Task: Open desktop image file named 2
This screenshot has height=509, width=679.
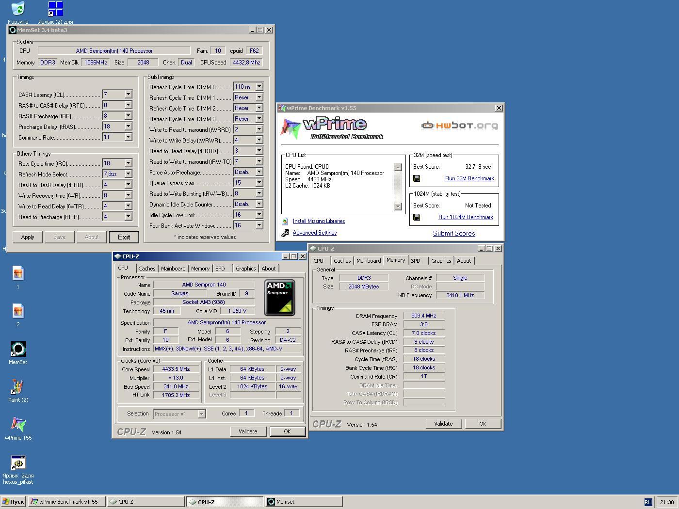Action: 18,311
